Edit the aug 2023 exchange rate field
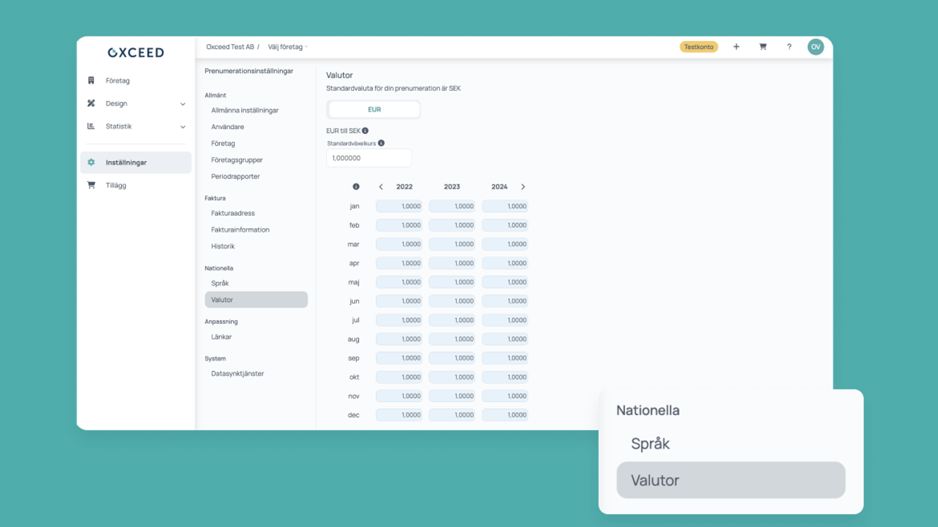 [452, 339]
